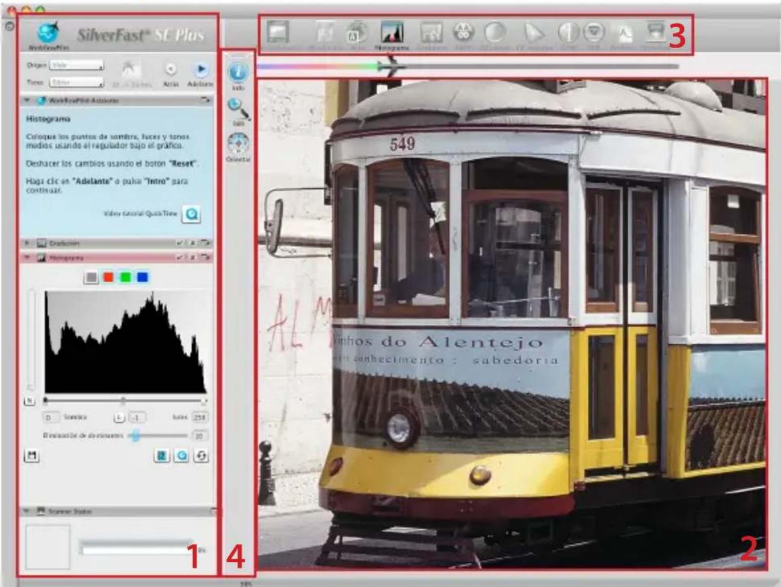Click the save settings disk icon in Histograma
781x587 pixels.
pos(33,453)
